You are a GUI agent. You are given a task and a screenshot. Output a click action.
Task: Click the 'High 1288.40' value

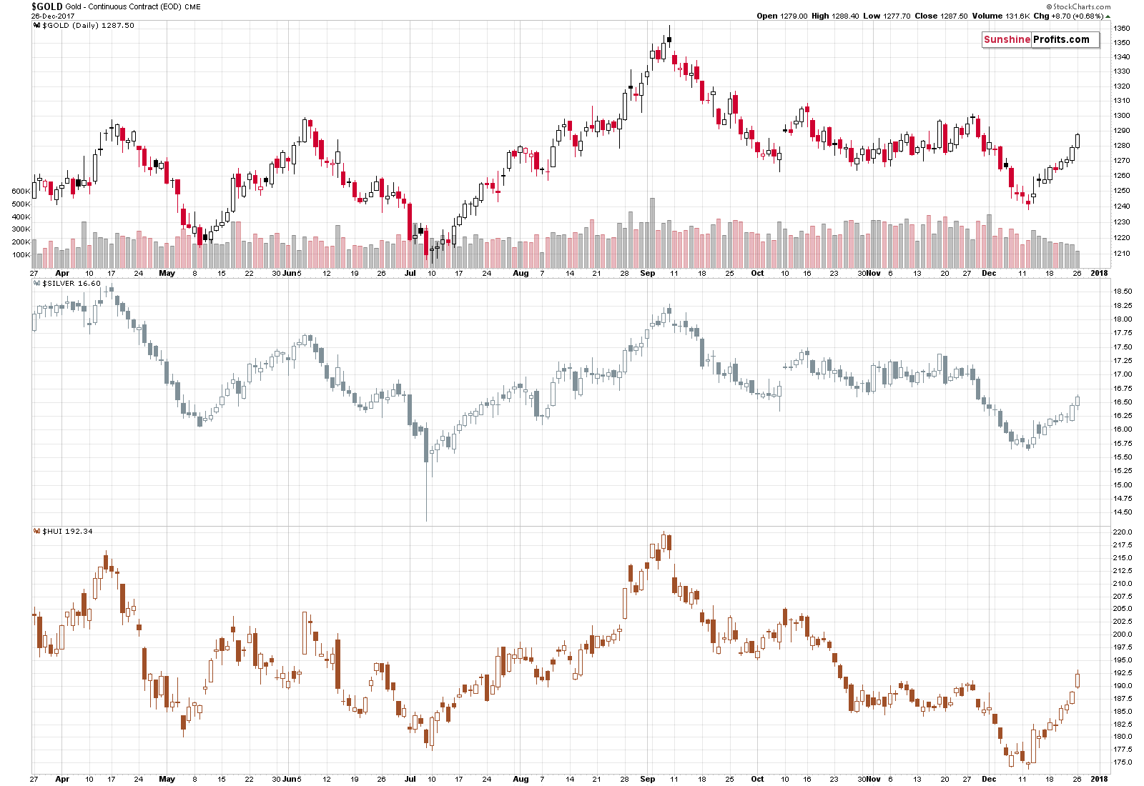tap(835, 16)
